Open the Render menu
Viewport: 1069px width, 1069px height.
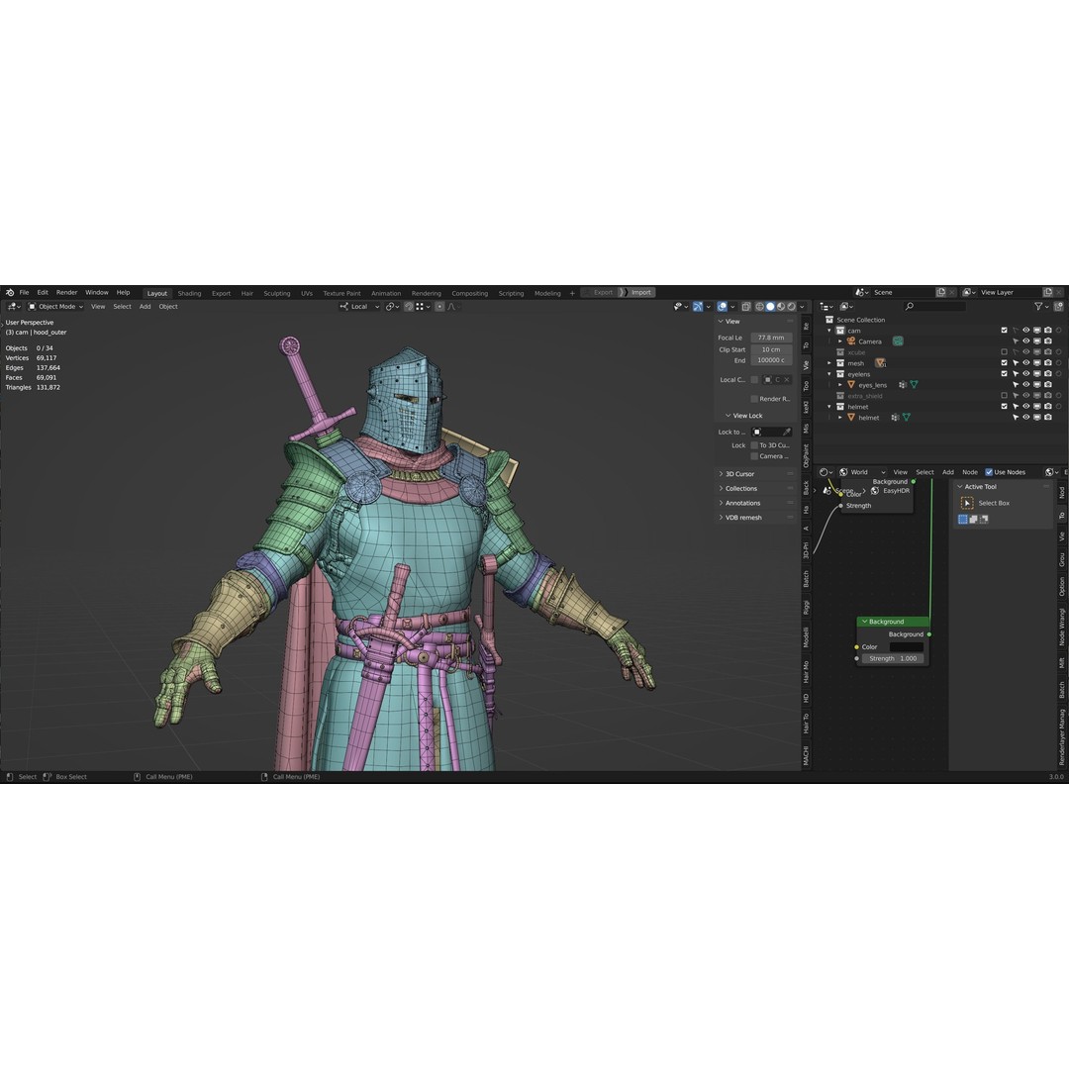(x=67, y=292)
